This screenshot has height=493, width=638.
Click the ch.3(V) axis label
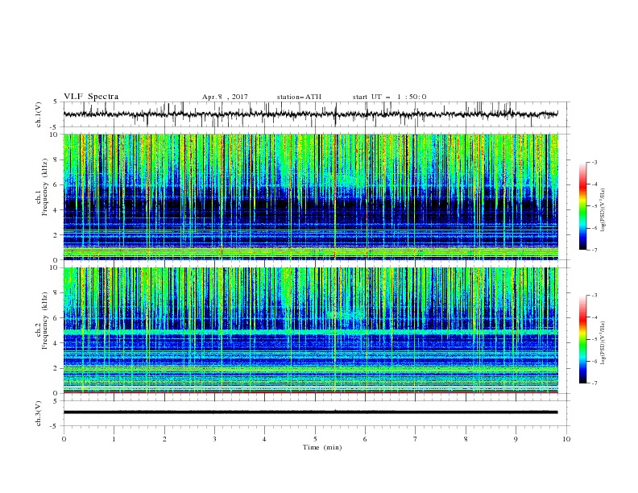pyautogui.click(x=39, y=413)
